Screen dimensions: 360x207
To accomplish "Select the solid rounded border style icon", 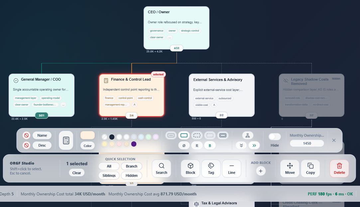I will 184,135.
